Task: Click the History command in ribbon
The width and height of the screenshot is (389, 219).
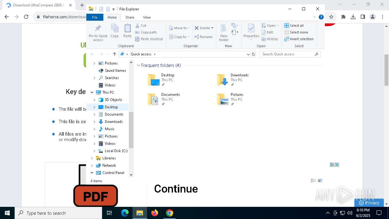Action: [270, 39]
